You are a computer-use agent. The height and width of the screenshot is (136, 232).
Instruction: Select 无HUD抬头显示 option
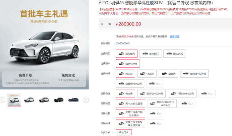click(x=130, y=103)
